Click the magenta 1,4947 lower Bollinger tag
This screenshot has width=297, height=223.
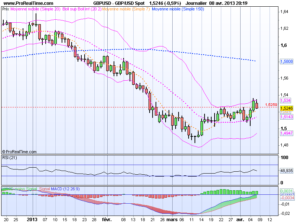pos(286,133)
